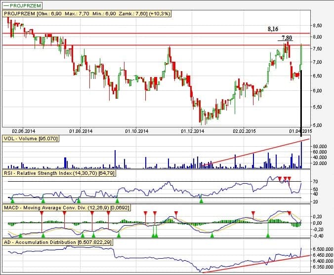The width and height of the screenshot is (334, 275).
Task: Click the leftmost green RSI buy triangle
Action: (x=13, y=201)
